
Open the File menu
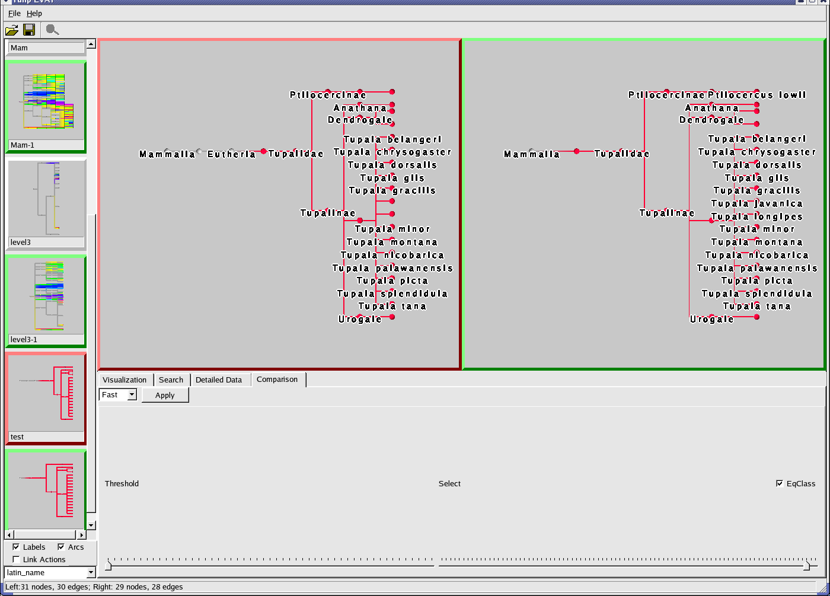(14, 13)
